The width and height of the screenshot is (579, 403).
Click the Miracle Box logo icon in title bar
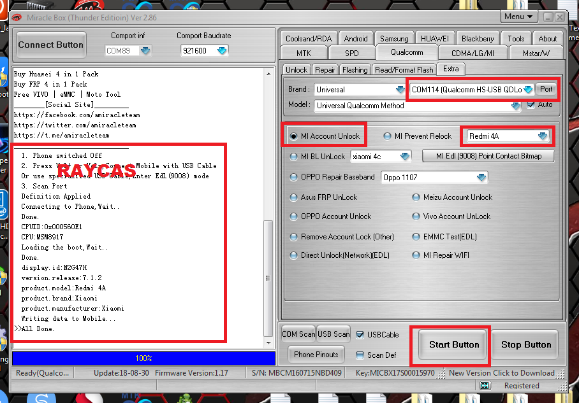[16, 18]
